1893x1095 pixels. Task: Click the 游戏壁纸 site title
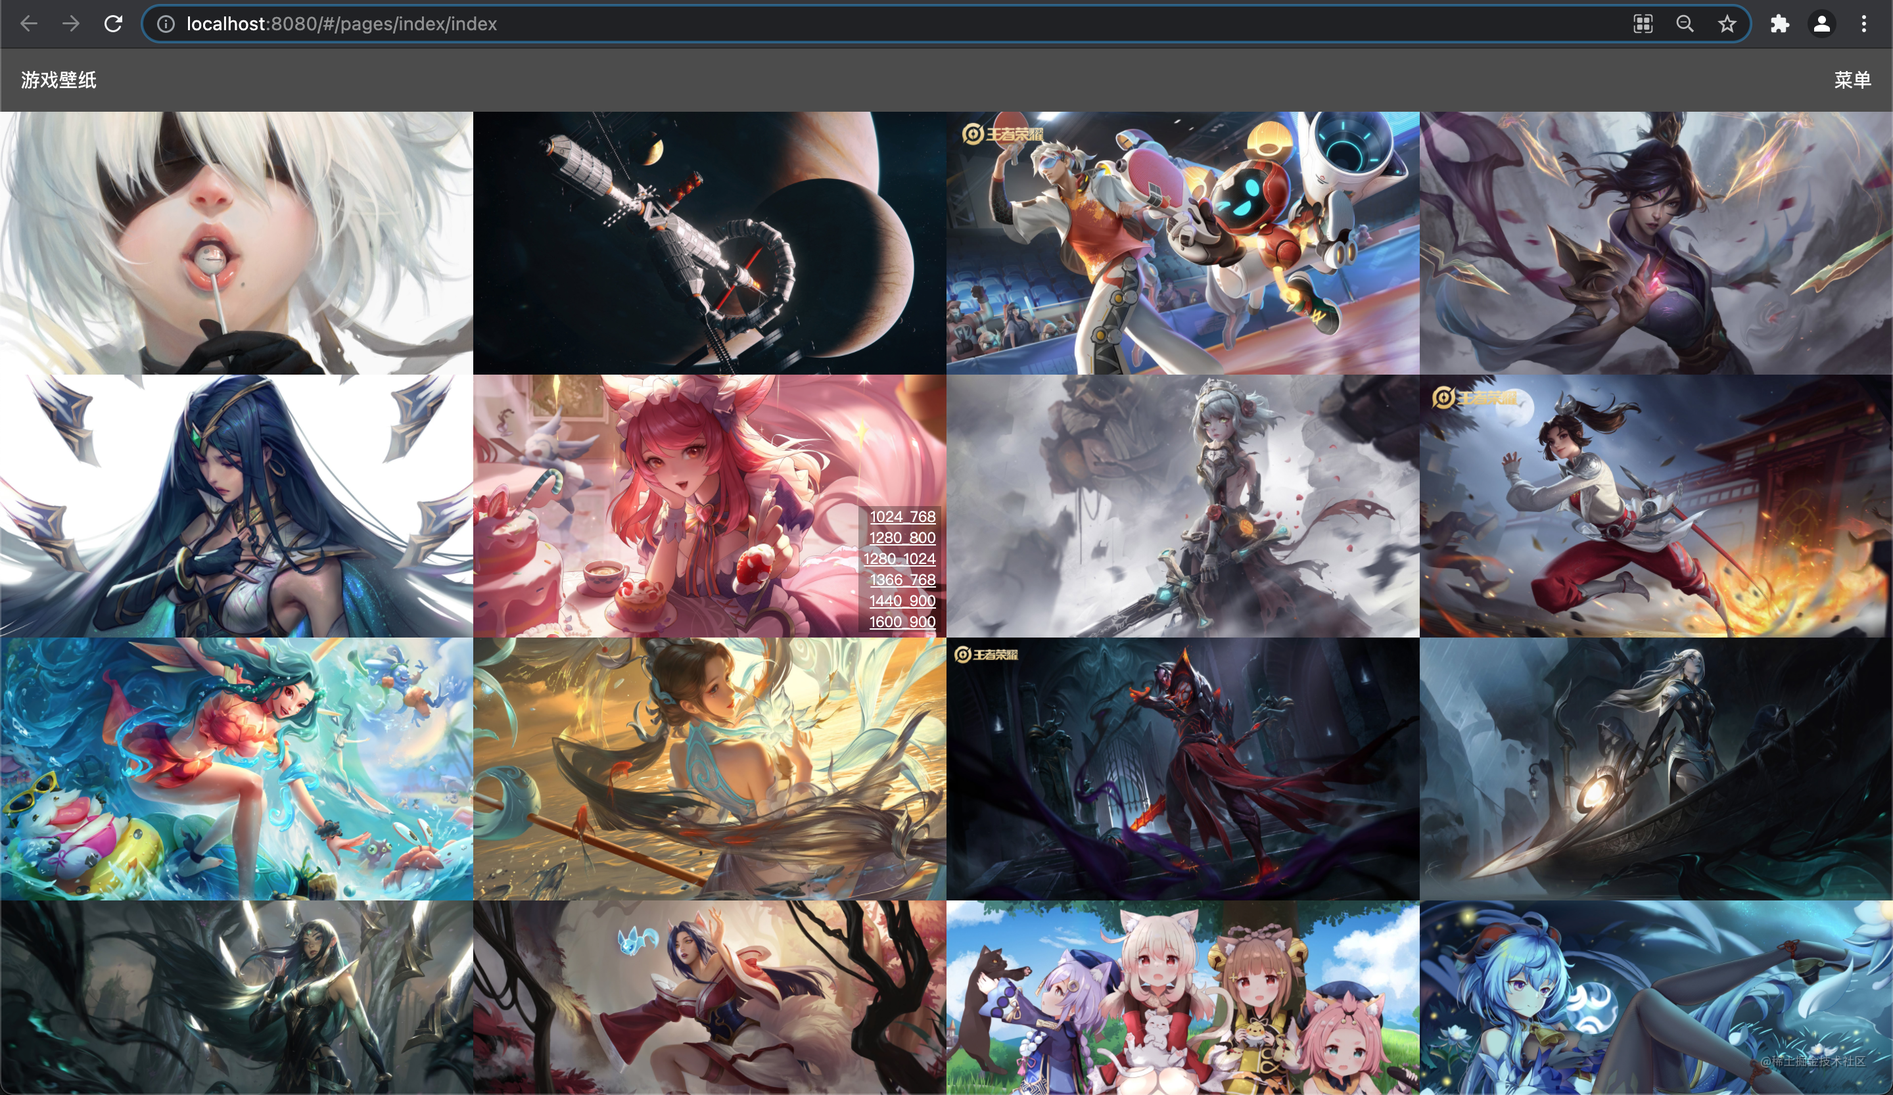pyautogui.click(x=58, y=80)
